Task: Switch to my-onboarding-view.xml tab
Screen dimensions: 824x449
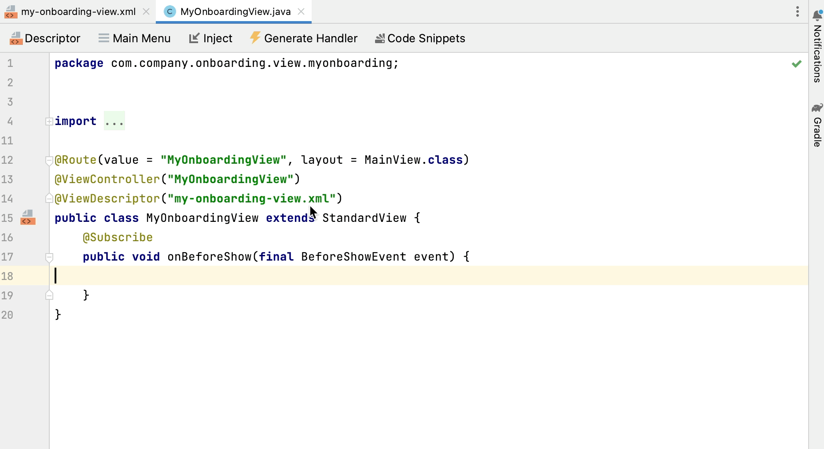Action: tap(78, 12)
